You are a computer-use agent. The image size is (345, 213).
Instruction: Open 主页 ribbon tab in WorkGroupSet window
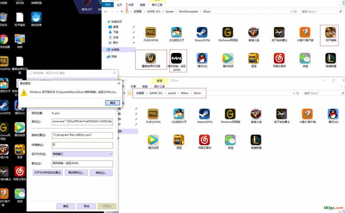pos(119,5)
